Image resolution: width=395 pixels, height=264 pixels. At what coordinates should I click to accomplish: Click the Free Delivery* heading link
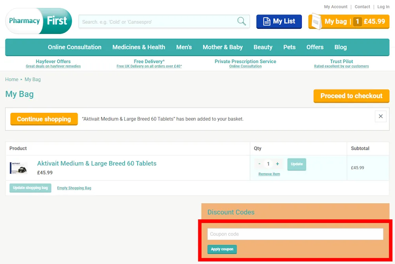[149, 62]
